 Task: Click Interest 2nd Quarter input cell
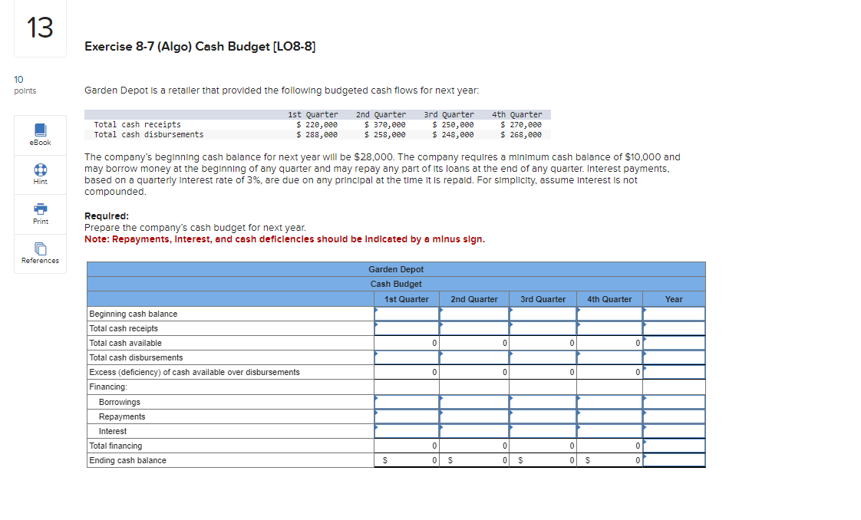click(x=474, y=431)
